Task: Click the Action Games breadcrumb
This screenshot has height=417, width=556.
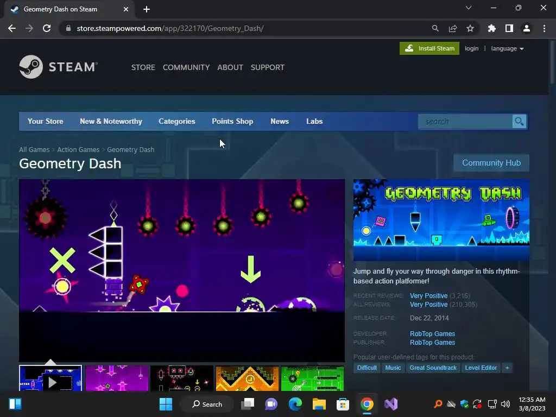Action: [x=78, y=150]
